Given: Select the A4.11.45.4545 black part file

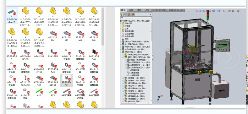Looking at the screenshot, I should (94, 55).
